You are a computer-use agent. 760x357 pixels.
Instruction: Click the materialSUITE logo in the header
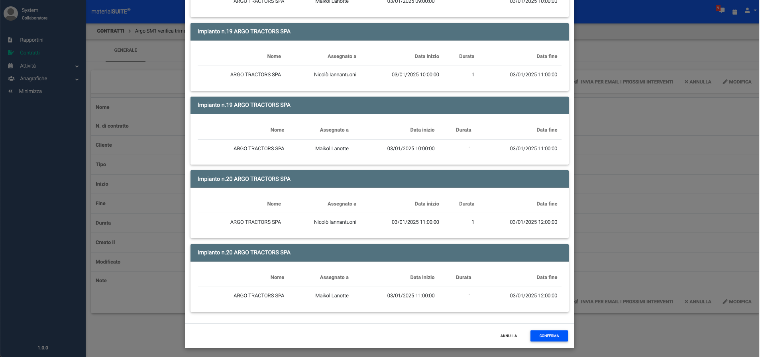pos(111,11)
